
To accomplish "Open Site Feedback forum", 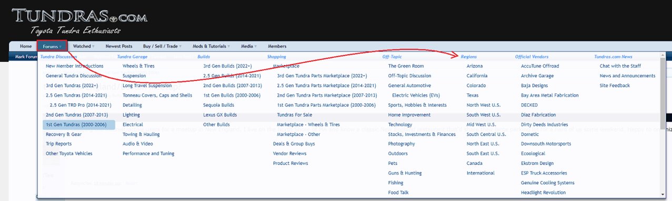I will 615,86.
